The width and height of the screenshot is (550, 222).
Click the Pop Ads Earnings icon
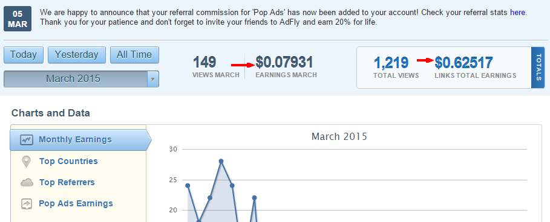(x=27, y=204)
